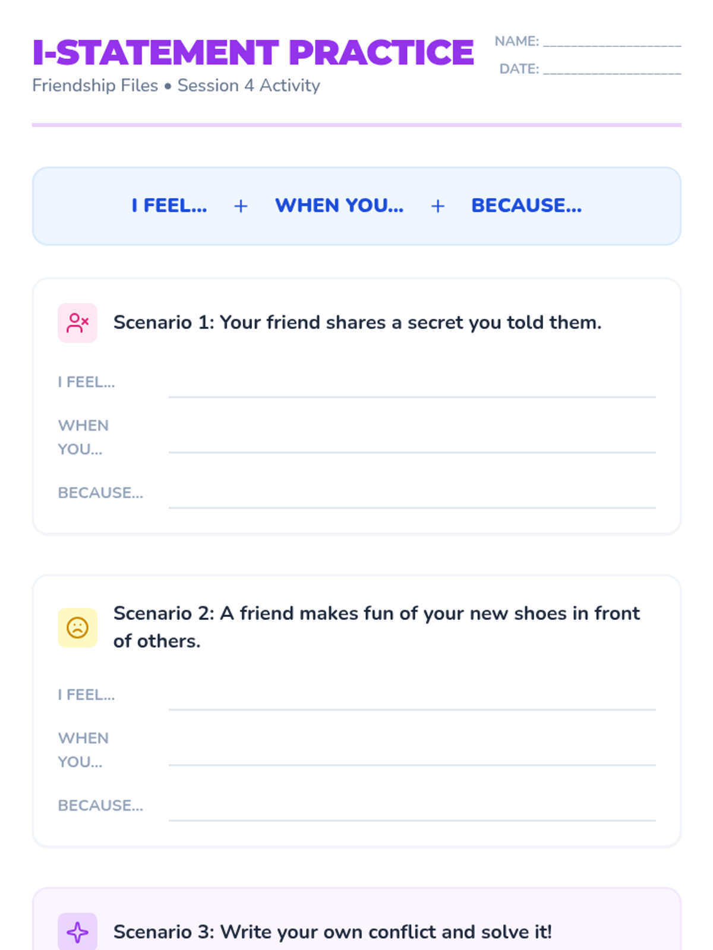Click the Scenario 1 secret-sharing heading
Viewport: 713px width, 950px height.
tap(357, 322)
